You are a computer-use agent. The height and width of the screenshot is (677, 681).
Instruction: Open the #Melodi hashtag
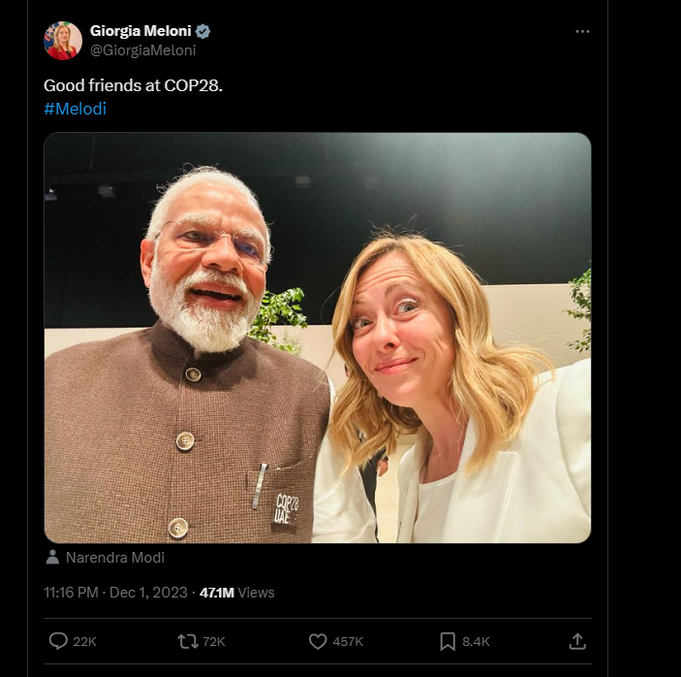tap(75, 109)
